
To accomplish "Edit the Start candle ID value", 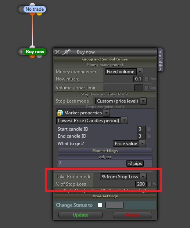I will tap(141, 129).
